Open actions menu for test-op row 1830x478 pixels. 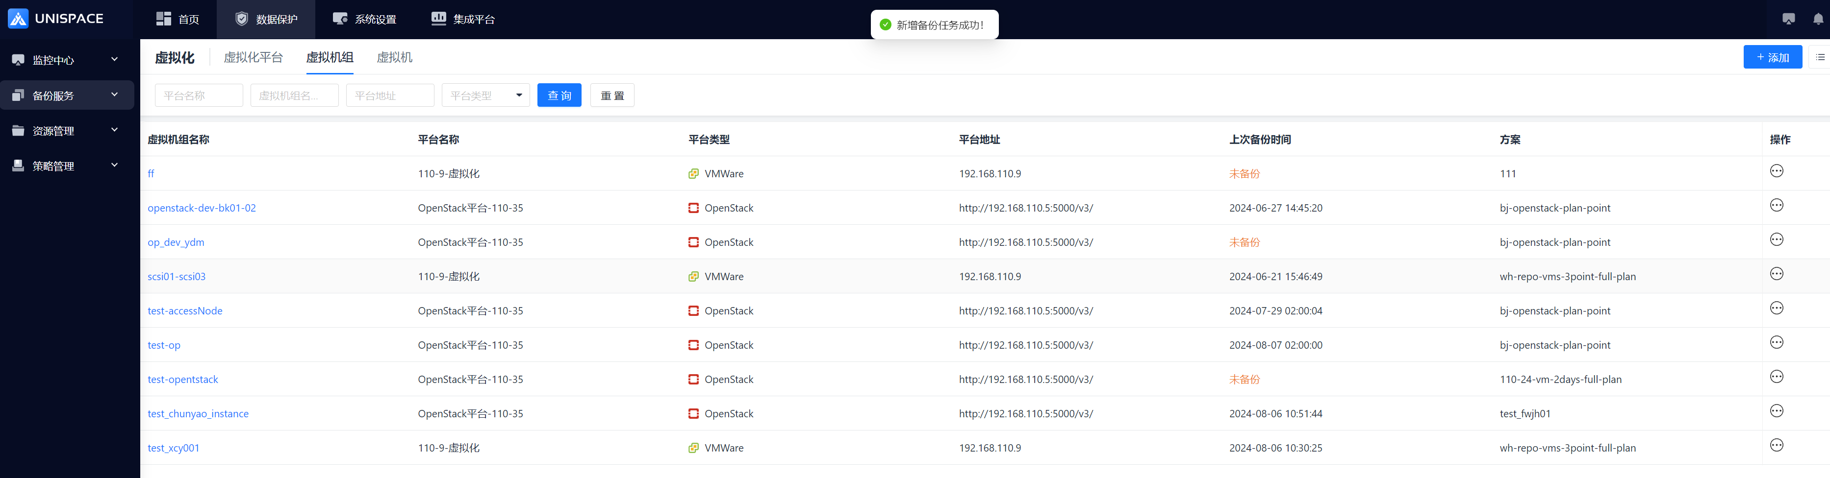click(1776, 342)
